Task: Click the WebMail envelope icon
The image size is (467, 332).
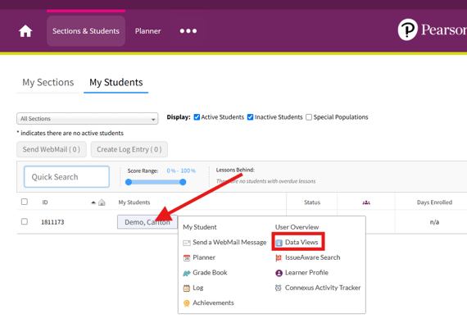Action: point(187,243)
